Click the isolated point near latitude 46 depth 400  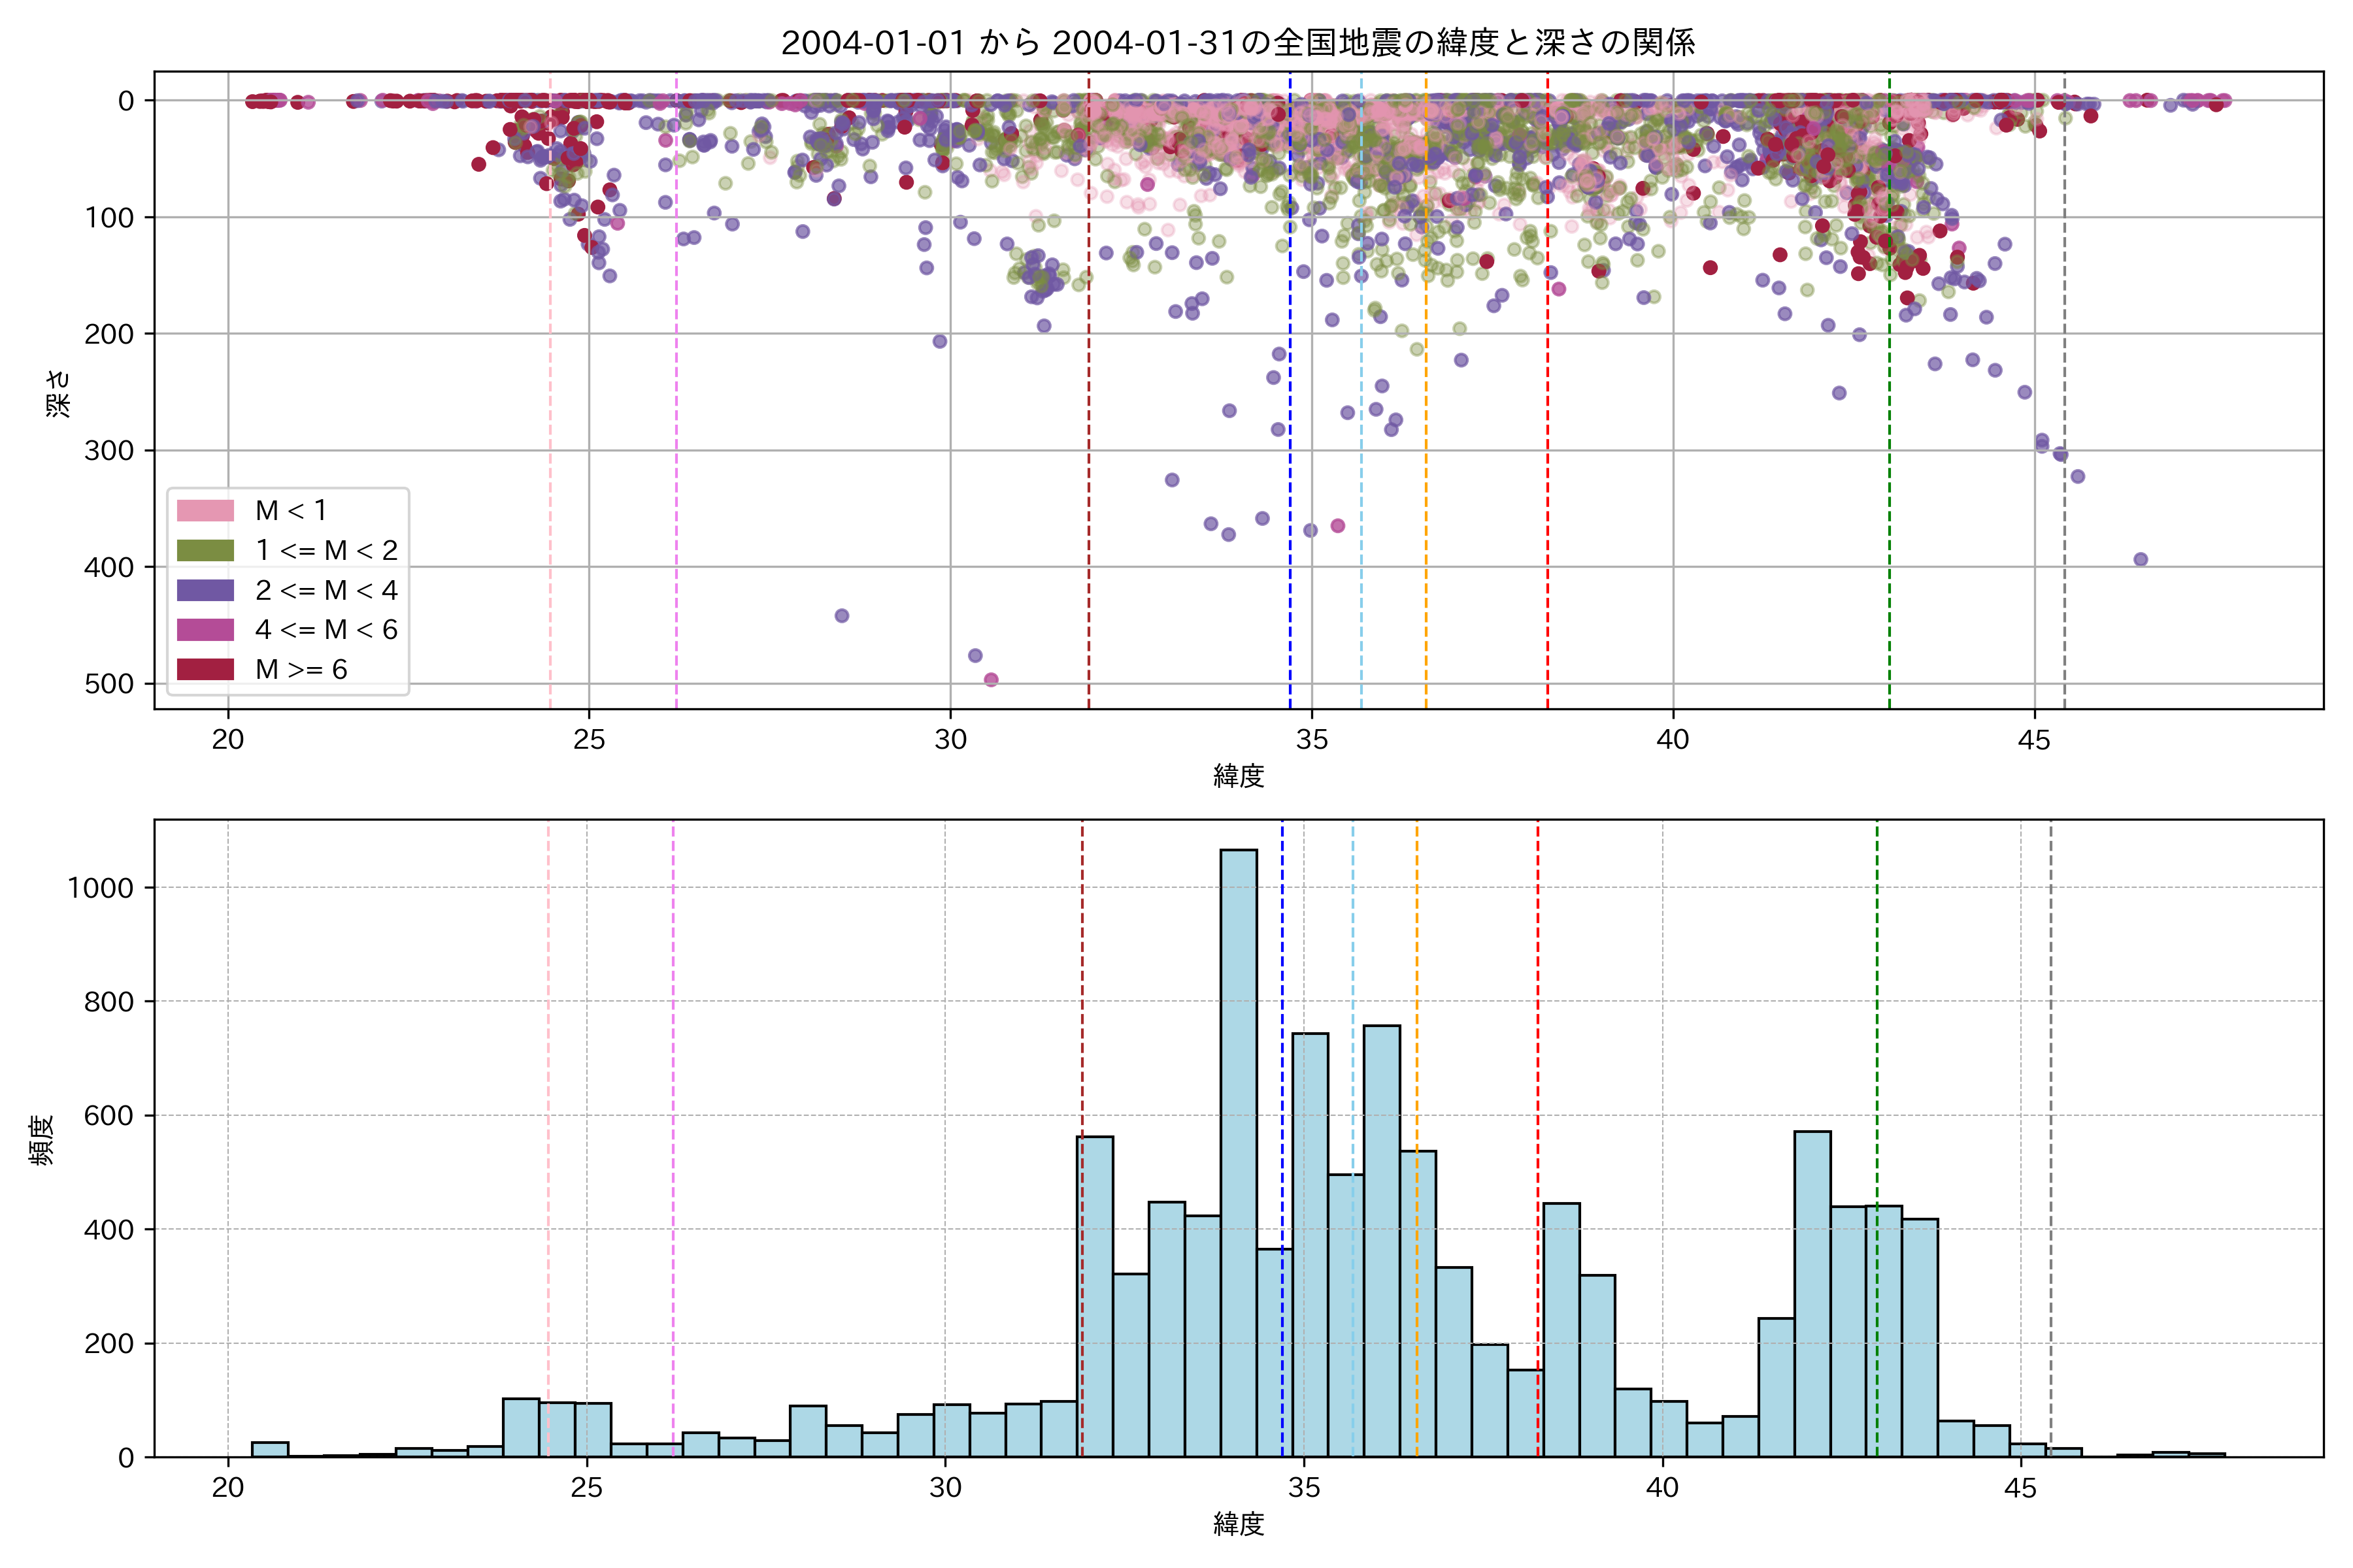tap(2140, 559)
